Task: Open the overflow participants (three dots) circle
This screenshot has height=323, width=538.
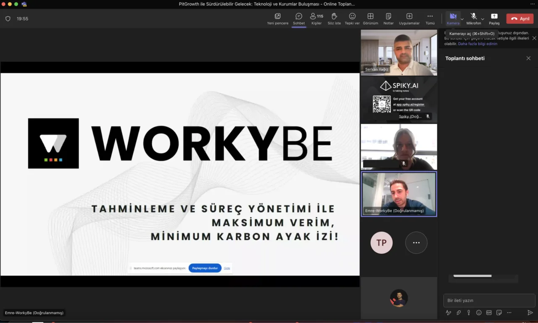Action: tap(416, 242)
